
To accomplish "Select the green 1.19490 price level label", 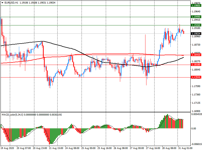I will click(x=196, y=17).
